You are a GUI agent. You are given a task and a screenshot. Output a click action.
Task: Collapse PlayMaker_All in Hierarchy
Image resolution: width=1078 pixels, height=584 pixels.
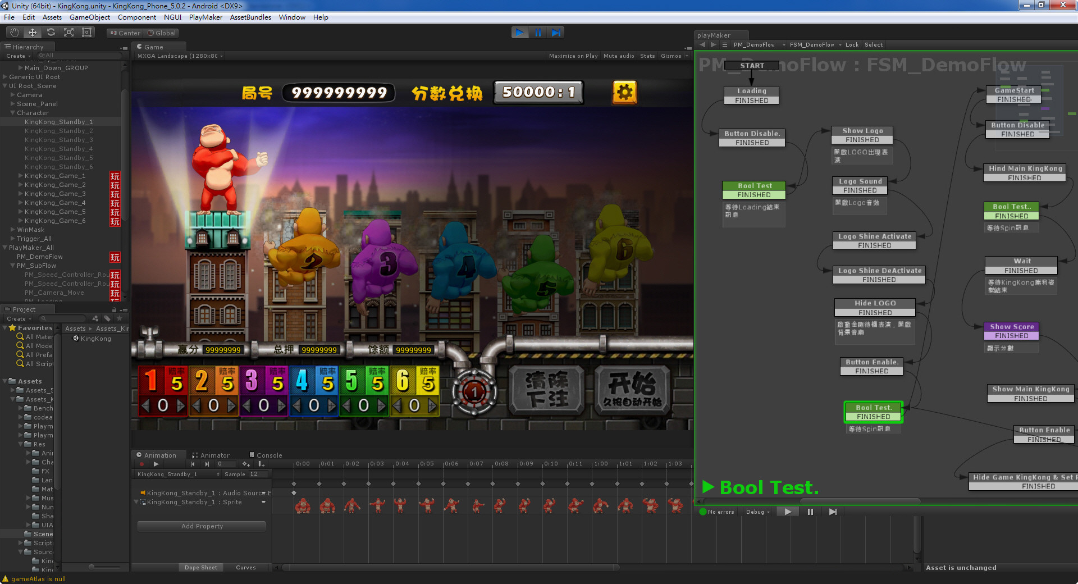(x=5, y=248)
